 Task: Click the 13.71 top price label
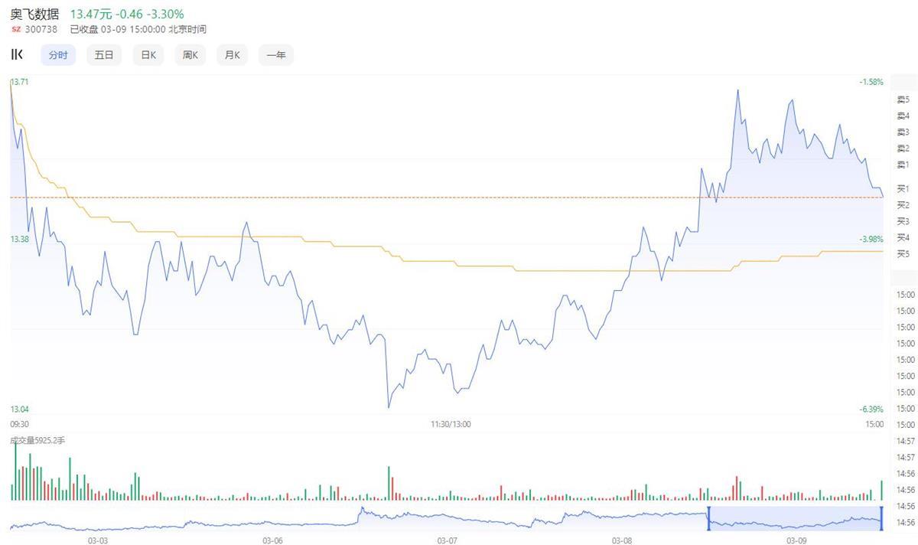click(x=20, y=81)
